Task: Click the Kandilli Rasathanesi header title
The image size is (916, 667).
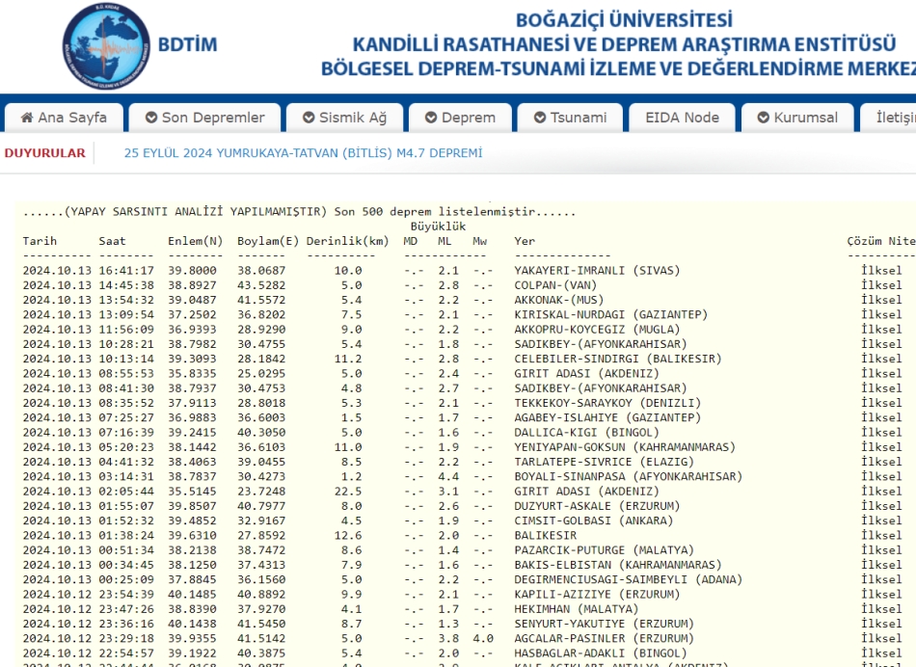Action: click(x=623, y=44)
